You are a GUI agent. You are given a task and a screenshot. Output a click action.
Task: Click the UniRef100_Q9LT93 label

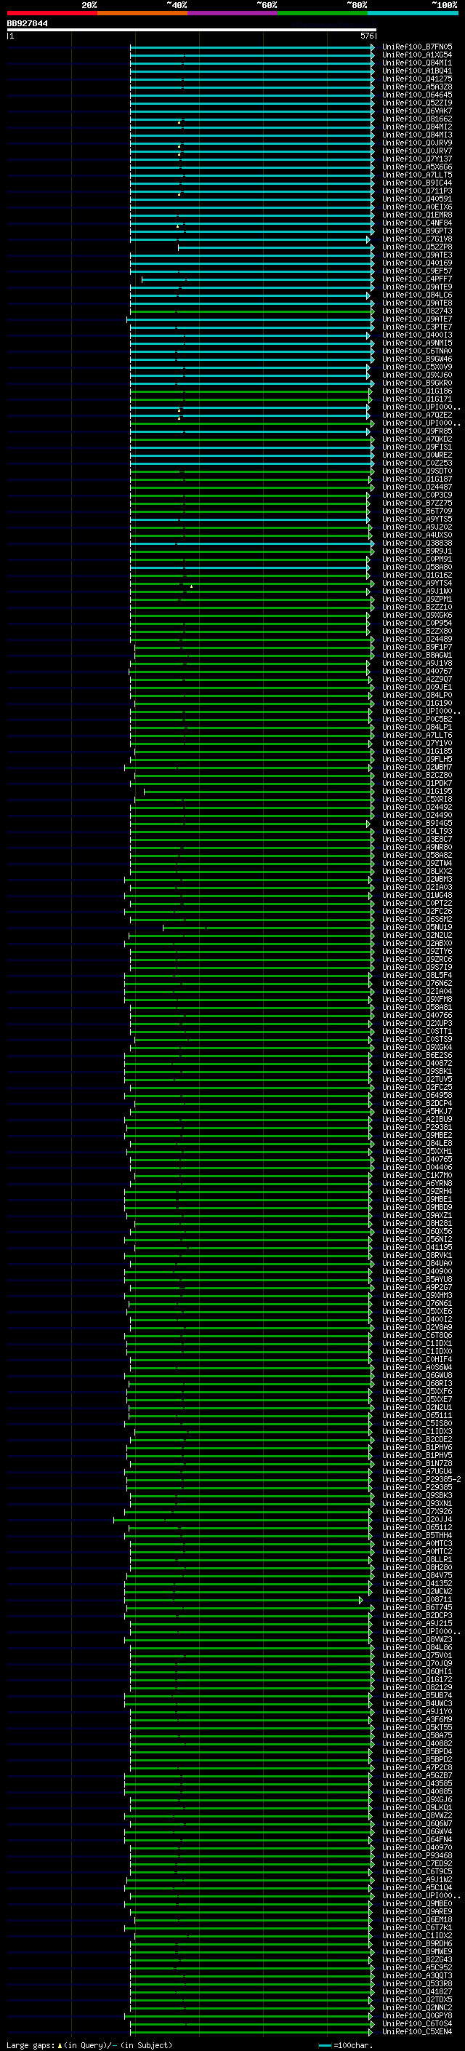pyautogui.click(x=417, y=831)
